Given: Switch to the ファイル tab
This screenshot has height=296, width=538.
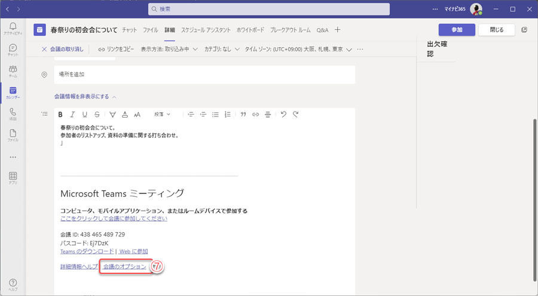Looking at the screenshot, I should coord(150,30).
